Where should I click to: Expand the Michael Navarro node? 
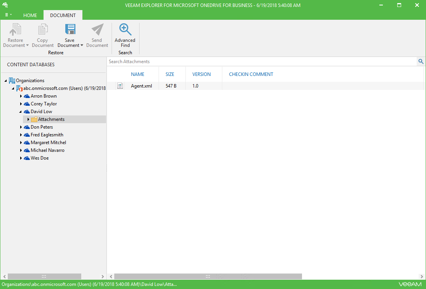point(21,150)
